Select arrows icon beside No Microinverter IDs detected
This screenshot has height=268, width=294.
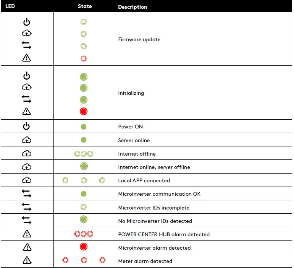click(26, 221)
